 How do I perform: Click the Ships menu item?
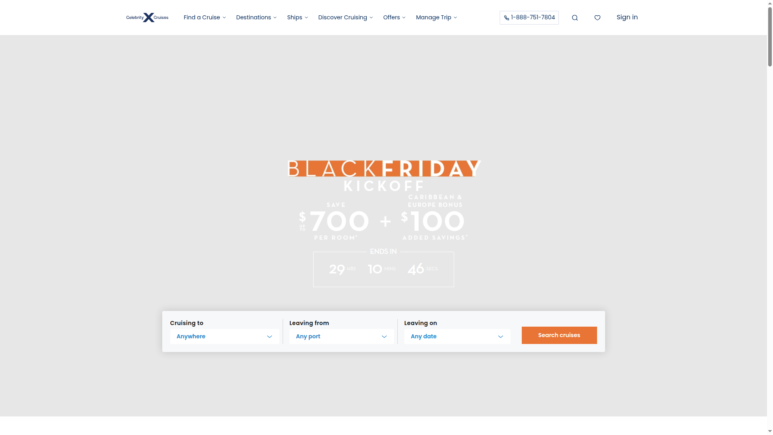(x=295, y=17)
